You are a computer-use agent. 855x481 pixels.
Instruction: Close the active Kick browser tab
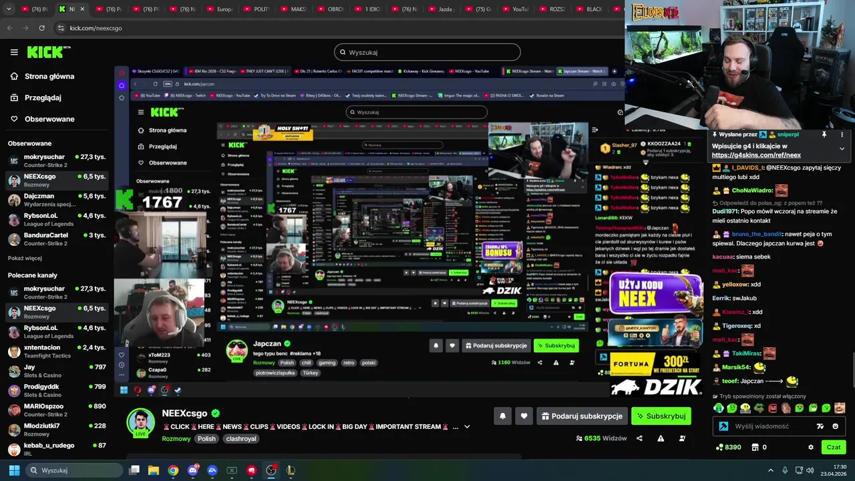[x=82, y=9]
